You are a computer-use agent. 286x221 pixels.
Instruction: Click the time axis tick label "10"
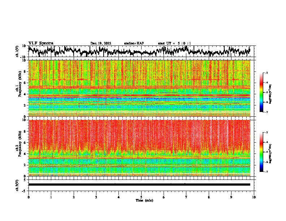click(254, 197)
